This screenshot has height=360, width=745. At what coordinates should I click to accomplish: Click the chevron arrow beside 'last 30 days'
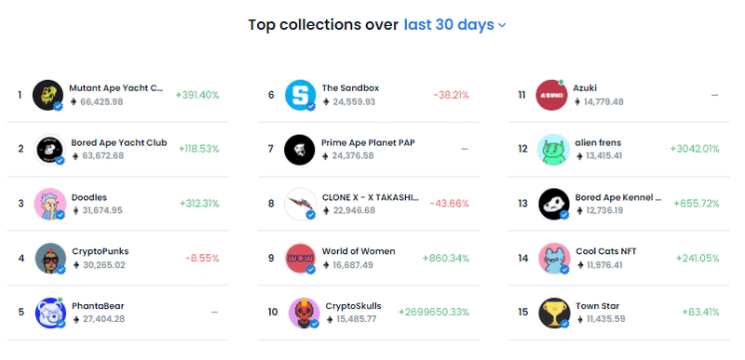click(x=502, y=26)
